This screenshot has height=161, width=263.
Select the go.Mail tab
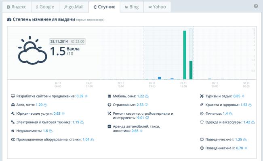(x=74, y=7)
